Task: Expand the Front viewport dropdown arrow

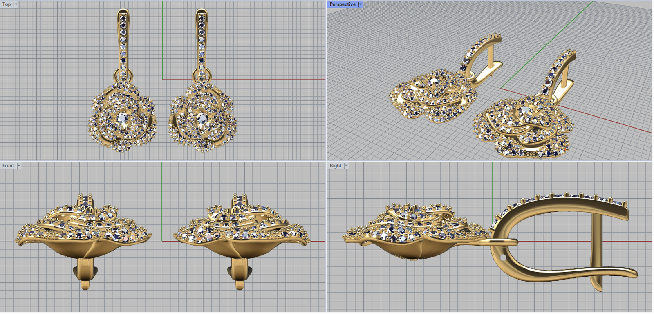Action: (x=19, y=166)
